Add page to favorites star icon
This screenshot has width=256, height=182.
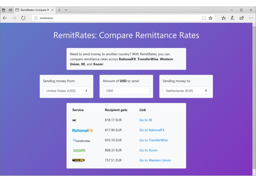(211, 18)
